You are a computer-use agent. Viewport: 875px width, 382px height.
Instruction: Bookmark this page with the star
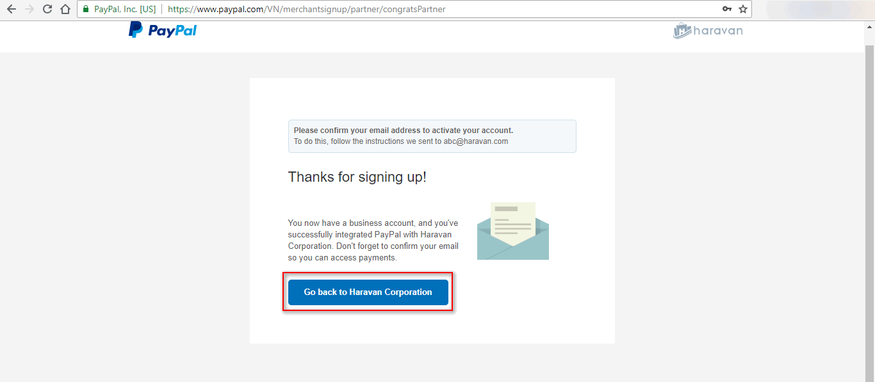tap(743, 9)
